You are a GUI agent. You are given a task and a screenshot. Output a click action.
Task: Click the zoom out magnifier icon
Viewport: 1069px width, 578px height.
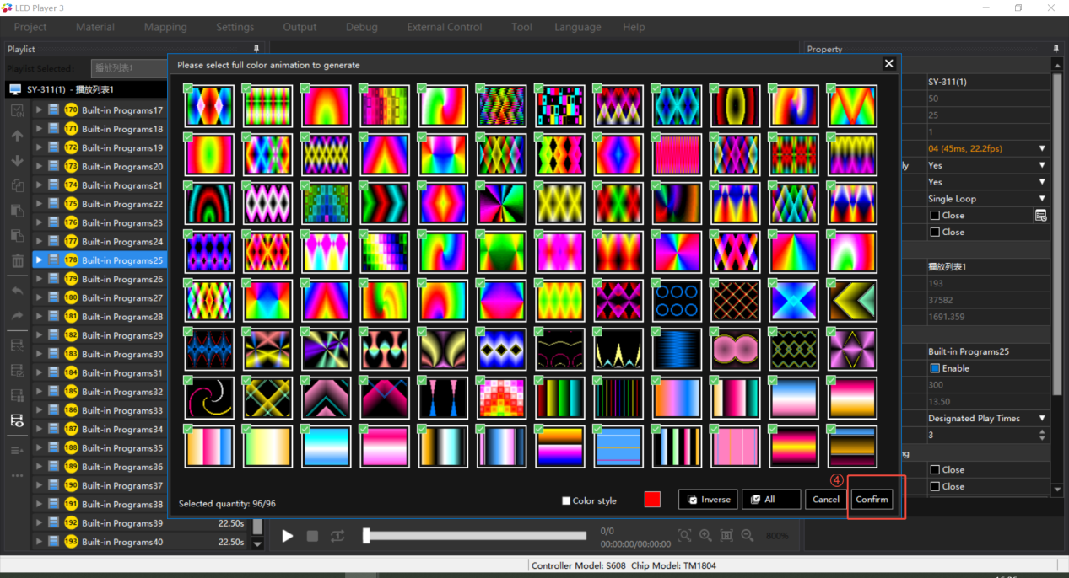coord(747,535)
